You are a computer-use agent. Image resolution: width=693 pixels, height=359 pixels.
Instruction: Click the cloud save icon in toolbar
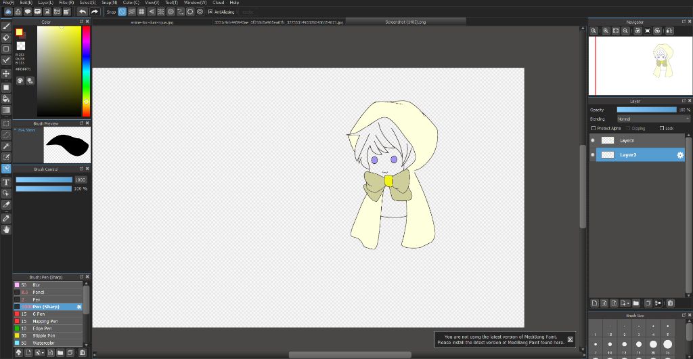coord(8,12)
